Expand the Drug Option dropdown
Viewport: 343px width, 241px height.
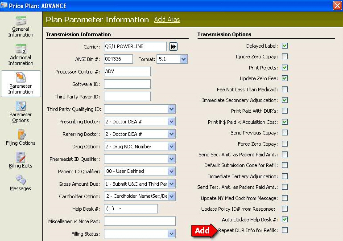[x=171, y=147]
